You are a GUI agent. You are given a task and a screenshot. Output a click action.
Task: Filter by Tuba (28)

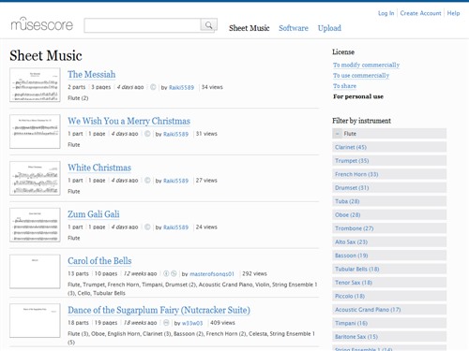pyautogui.click(x=389, y=201)
